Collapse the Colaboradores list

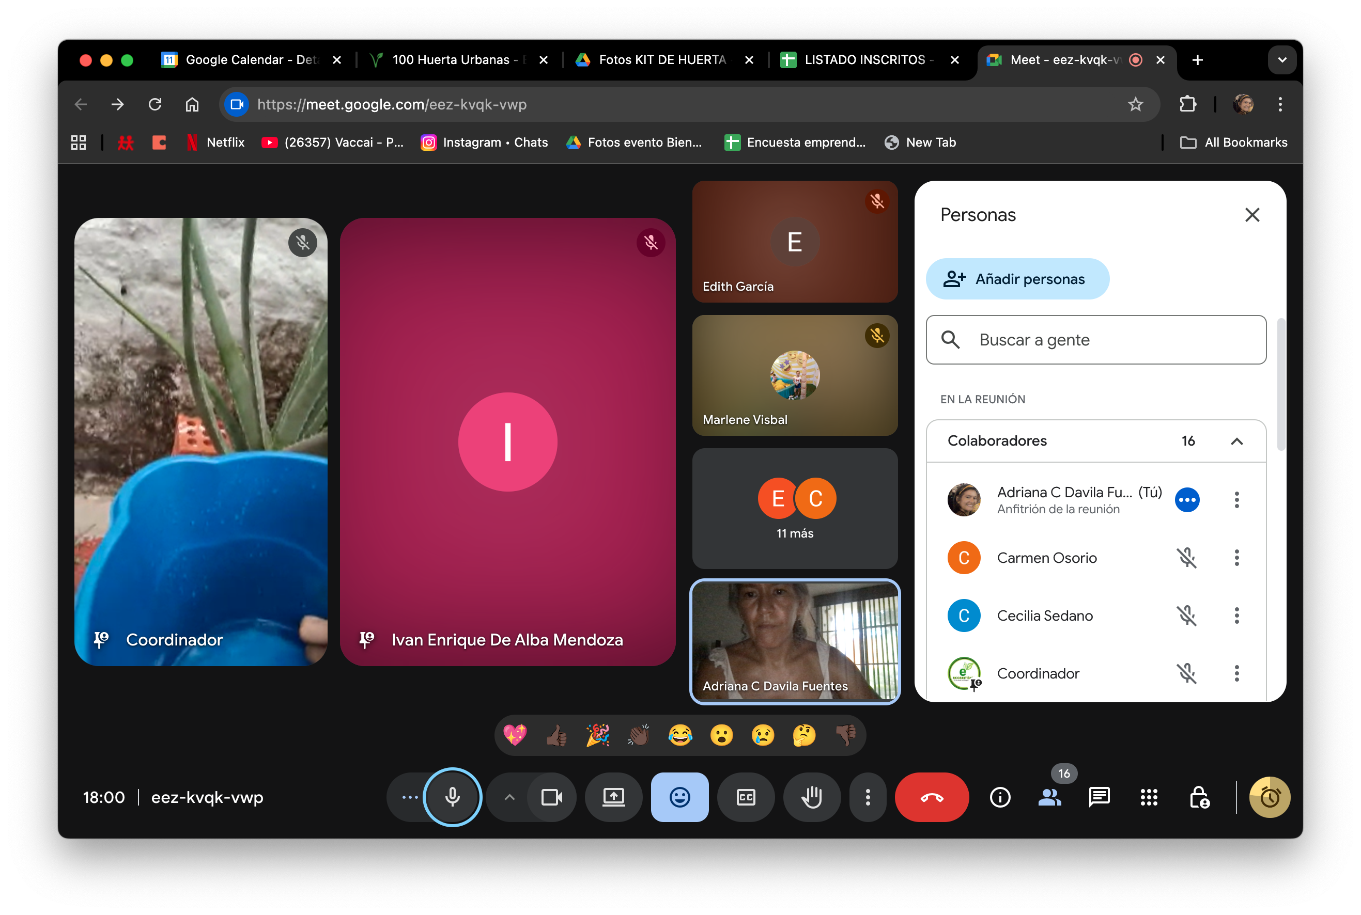click(1236, 441)
